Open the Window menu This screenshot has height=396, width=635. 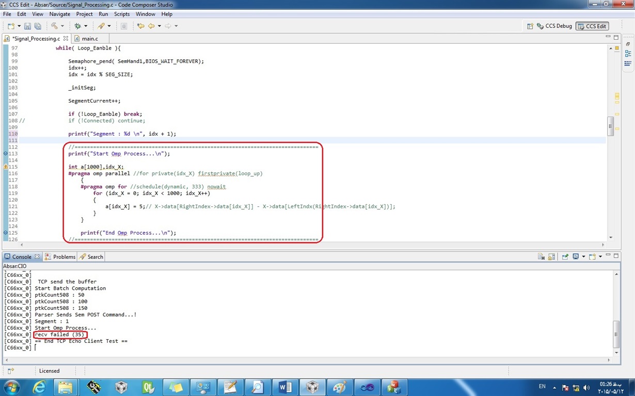(x=146, y=14)
